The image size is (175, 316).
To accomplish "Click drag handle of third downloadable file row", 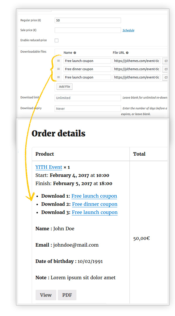I will point(58,77).
